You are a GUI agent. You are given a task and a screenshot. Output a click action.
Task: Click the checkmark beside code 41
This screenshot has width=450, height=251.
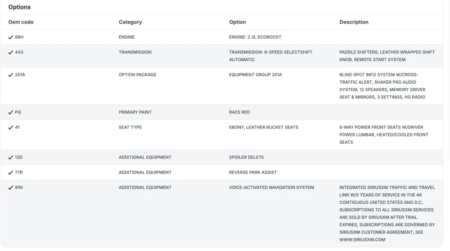tap(11, 127)
